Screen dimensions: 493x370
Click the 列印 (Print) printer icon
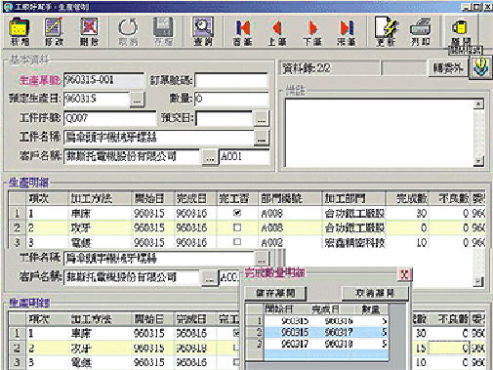coord(421,31)
